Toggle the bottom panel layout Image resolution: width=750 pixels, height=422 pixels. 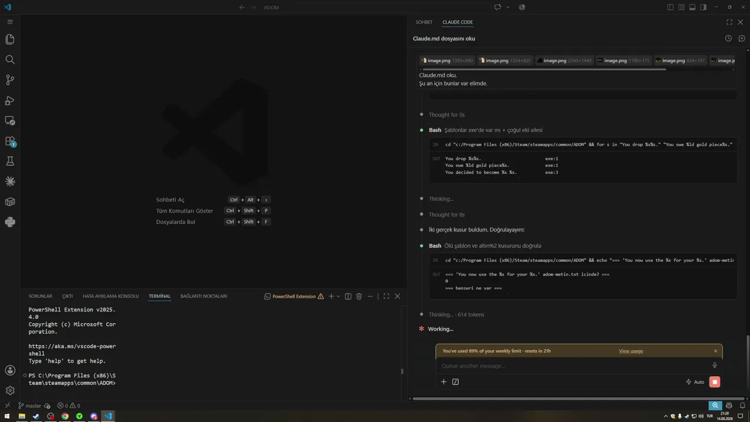pyautogui.click(x=692, y=7)
